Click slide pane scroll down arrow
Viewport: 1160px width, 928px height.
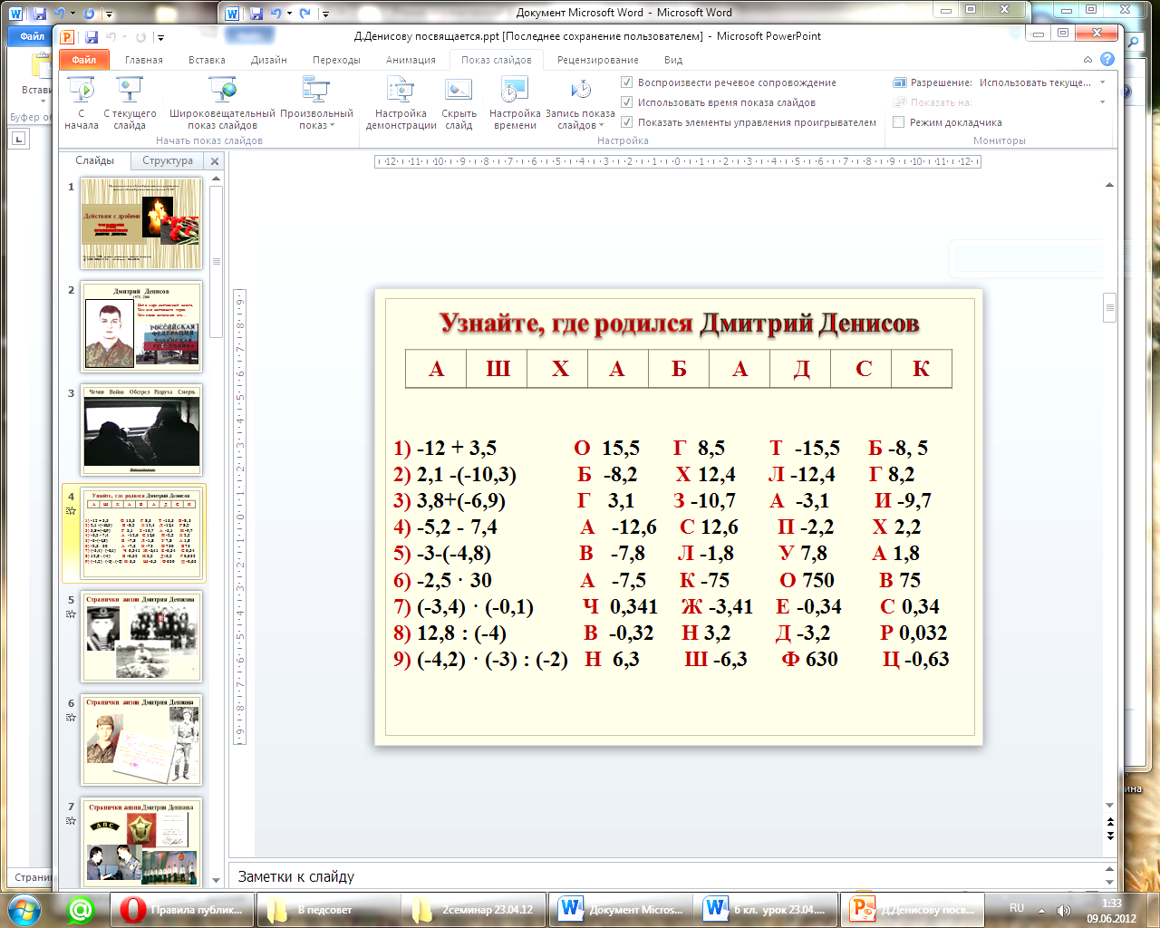[216, 880]
